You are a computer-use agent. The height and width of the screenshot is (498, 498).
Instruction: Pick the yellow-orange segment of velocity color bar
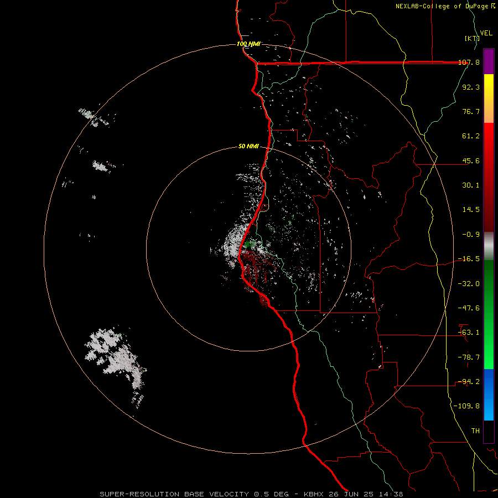(489, 98)
